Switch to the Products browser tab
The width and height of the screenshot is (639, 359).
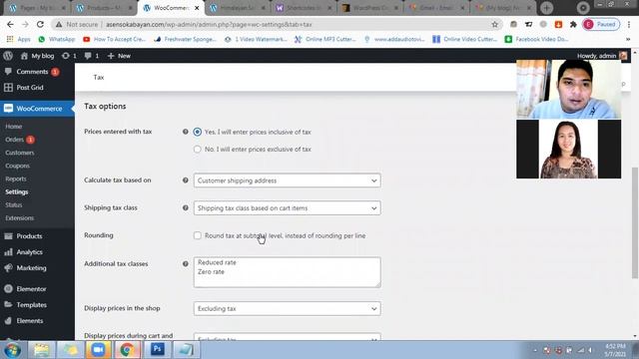click(105, 8)
